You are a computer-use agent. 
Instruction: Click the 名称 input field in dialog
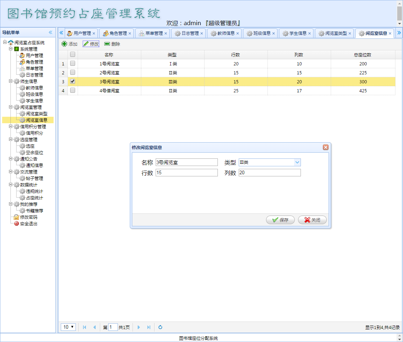coord(187,162)
